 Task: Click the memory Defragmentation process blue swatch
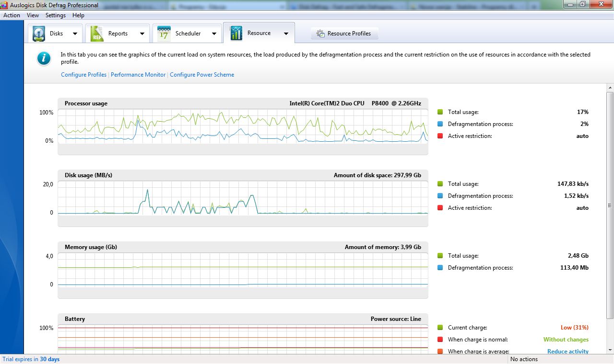click(x=440, y=268)
